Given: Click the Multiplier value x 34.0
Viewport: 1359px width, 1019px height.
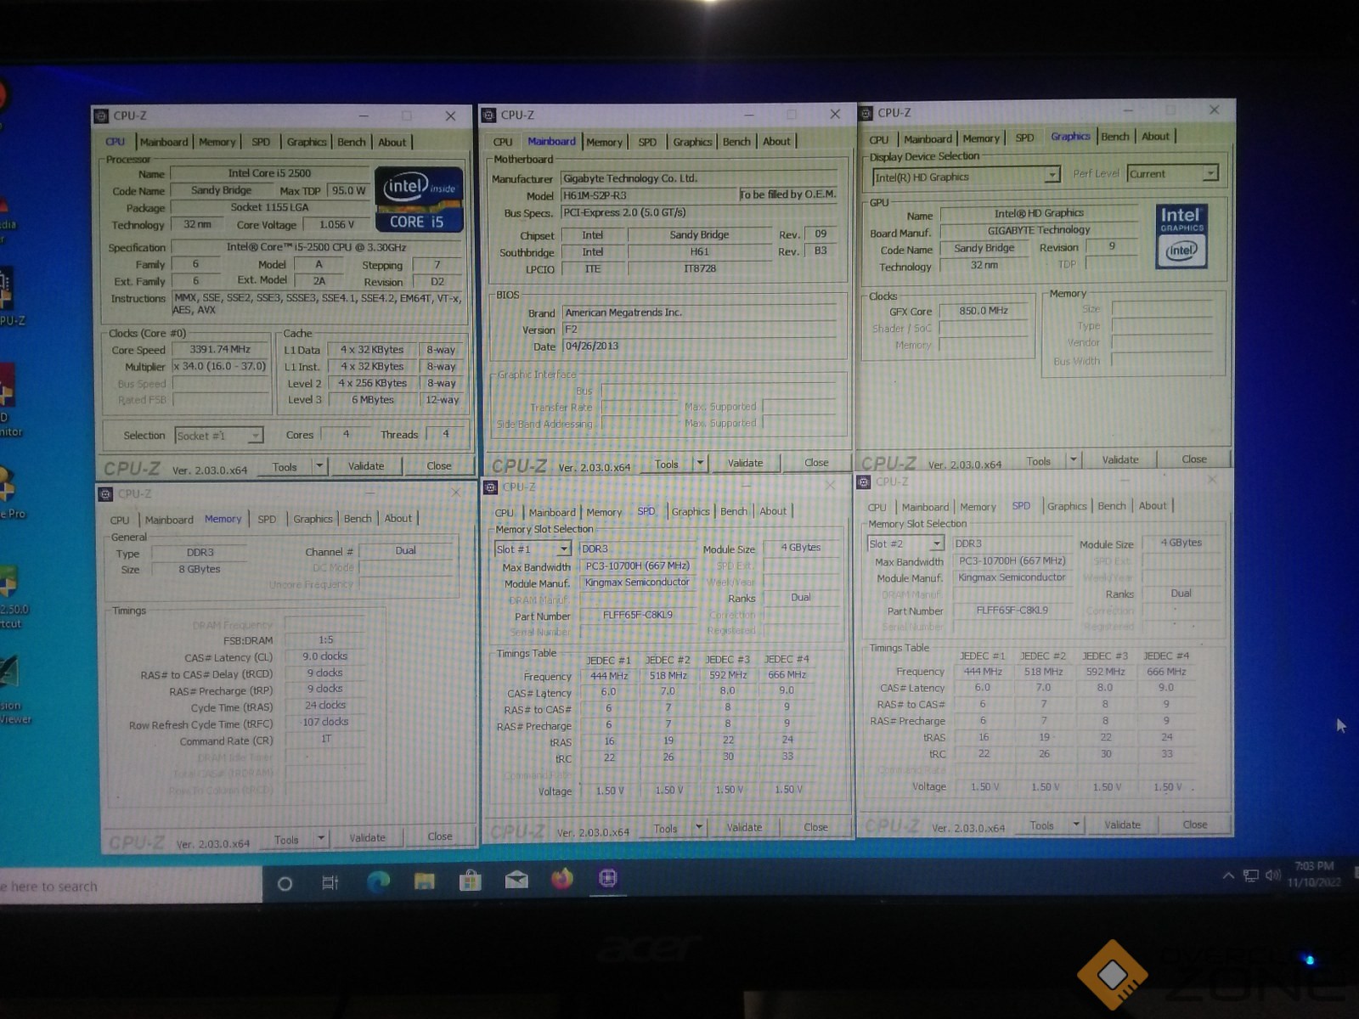Looking at the screenshot, I should (x=220, y=366).
